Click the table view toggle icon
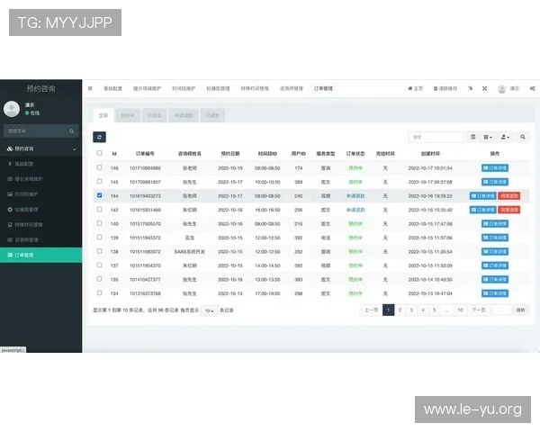The height and width of the screenshot is (432, 540). click(x=473, y=137)
